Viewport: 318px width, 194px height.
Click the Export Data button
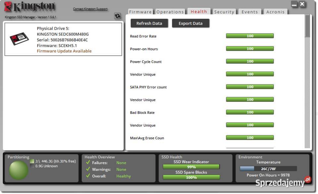coord(190,23)
